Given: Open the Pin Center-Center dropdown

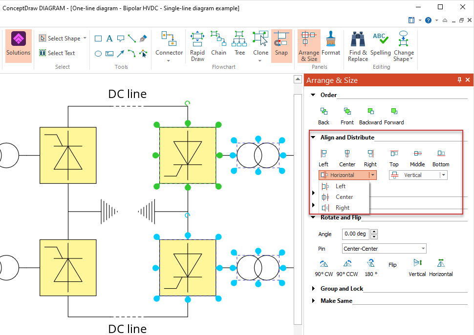Looking at the screenshot, I should click(x=423, y=249).
